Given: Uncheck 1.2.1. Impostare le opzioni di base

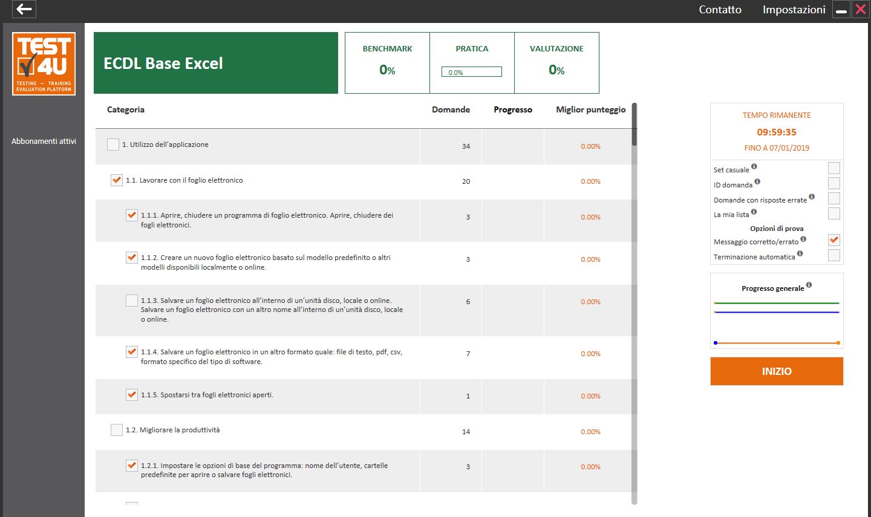Looking at the screenshot, I should (x=132, y=466).
